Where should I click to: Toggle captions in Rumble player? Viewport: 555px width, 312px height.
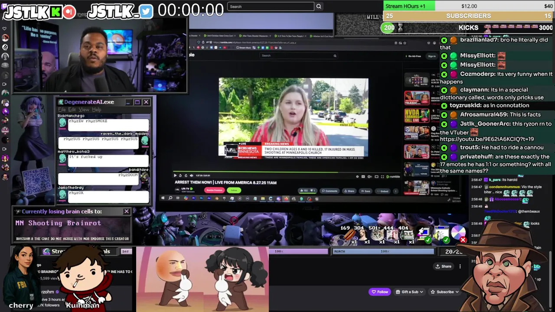pyautogui.click(x=363, y=176)
